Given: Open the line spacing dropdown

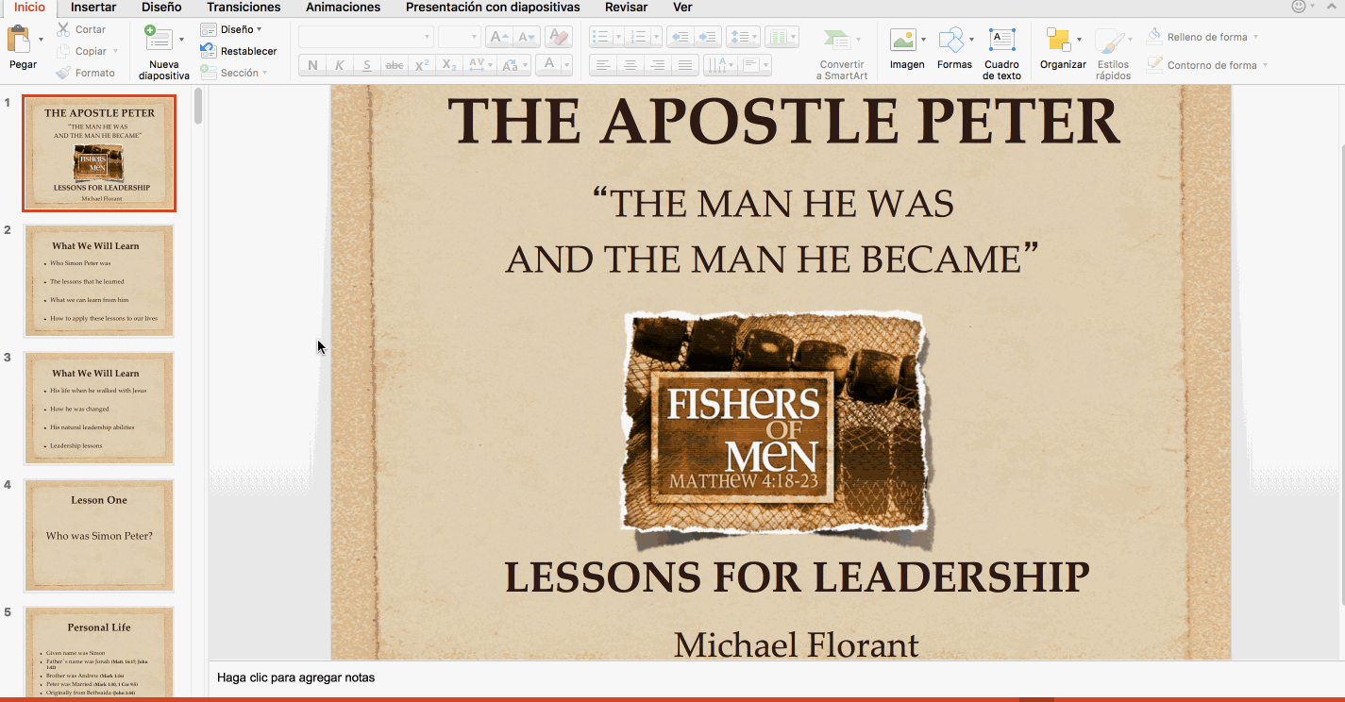Looking at the screenshot, I should tap(744, 38).
